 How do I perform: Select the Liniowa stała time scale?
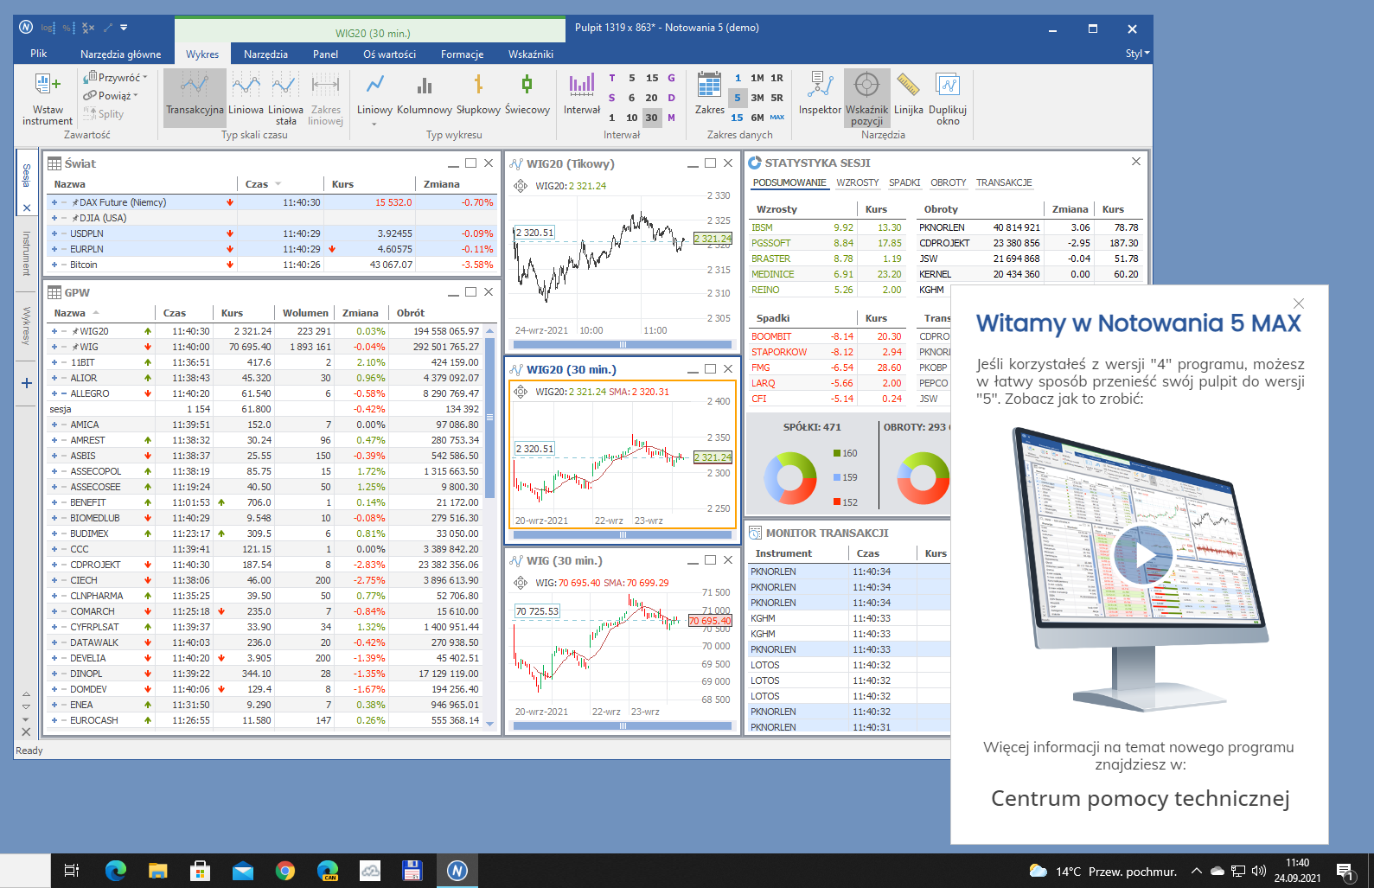point(285,98)
